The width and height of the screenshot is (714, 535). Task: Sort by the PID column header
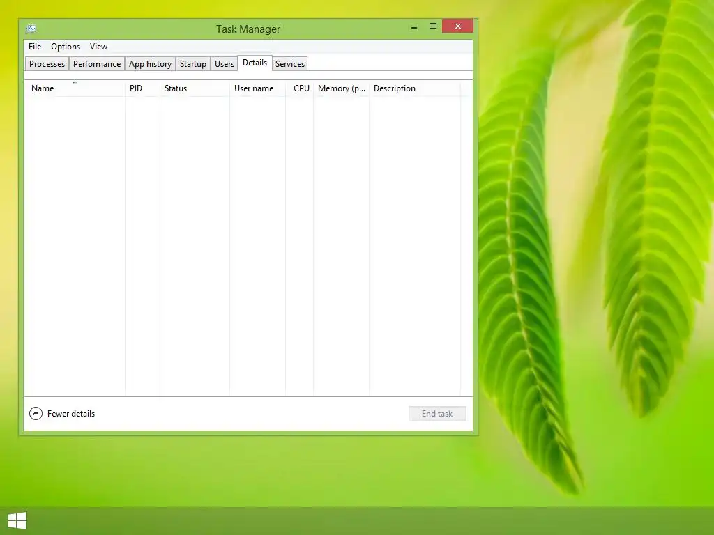point(142,88)
